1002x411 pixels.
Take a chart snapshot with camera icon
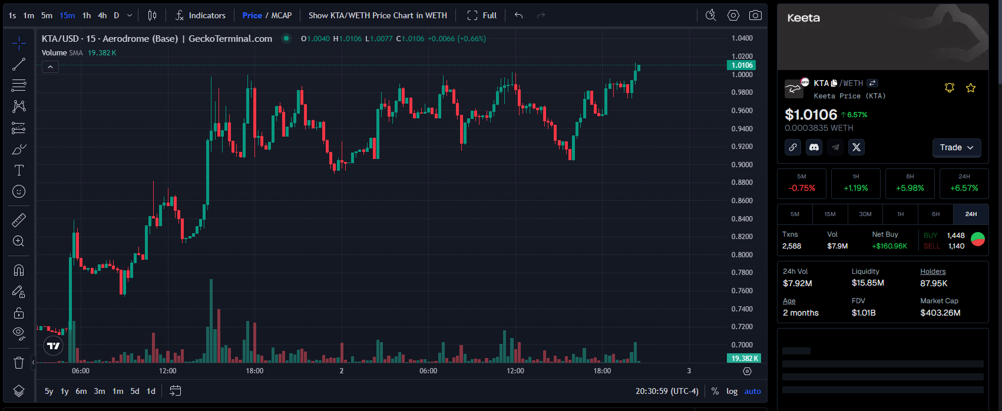755,15
